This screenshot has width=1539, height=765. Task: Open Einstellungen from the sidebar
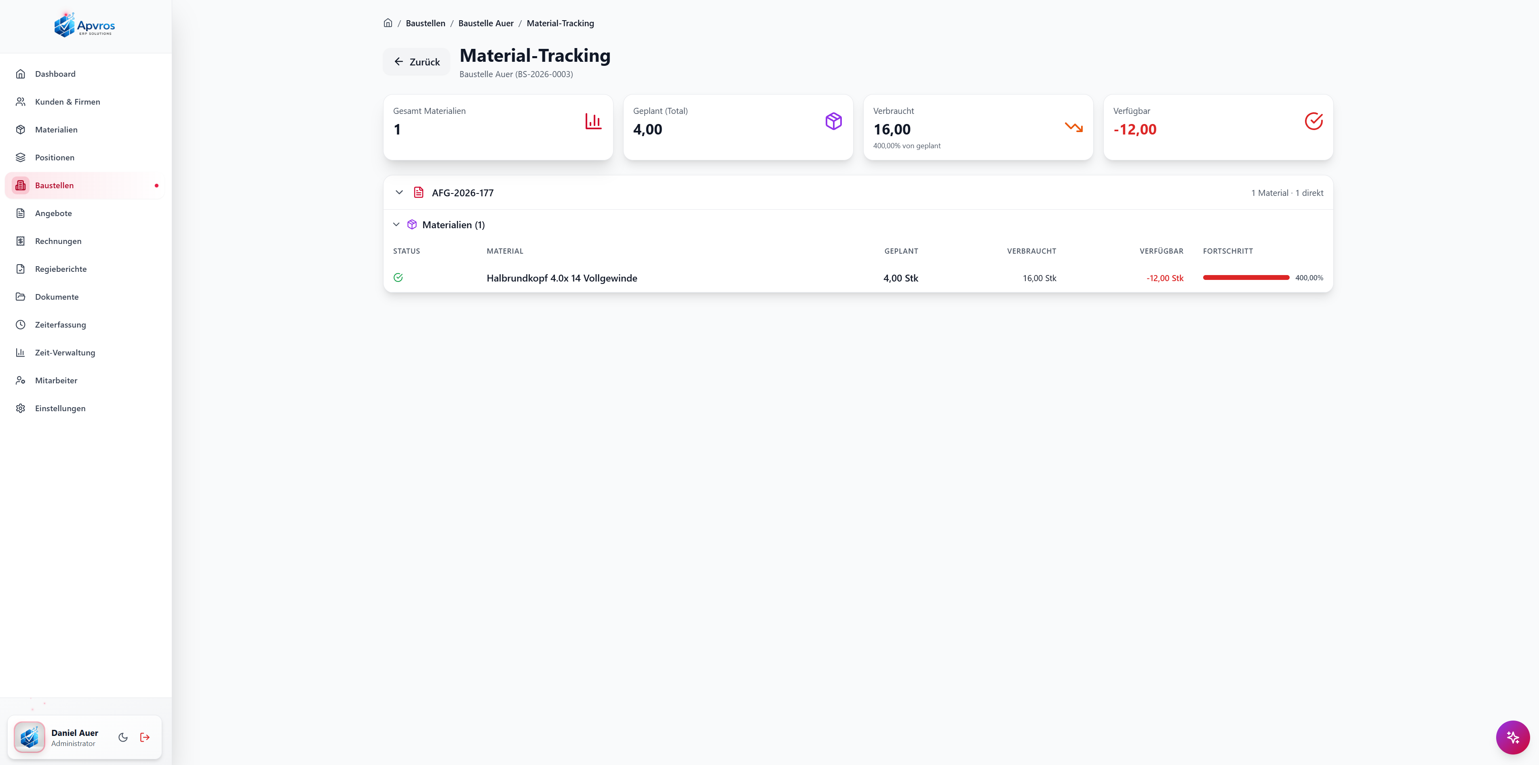[60, 408]
